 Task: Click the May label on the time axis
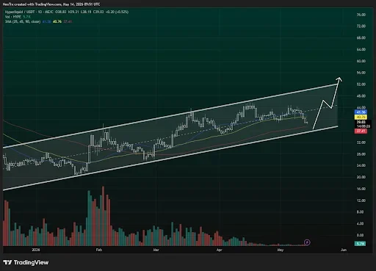point(281,250)
